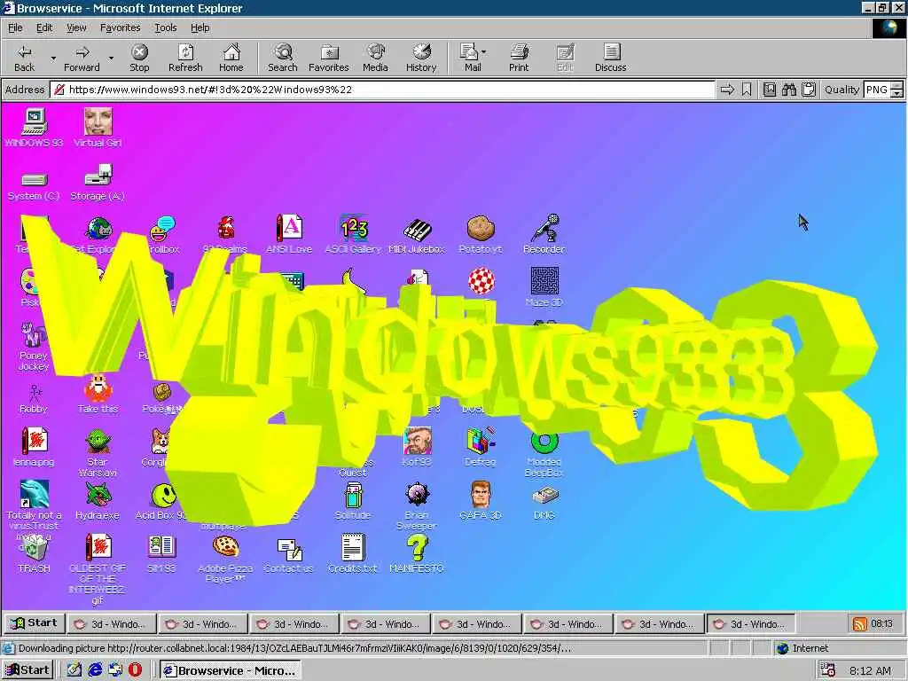Launch the ANSI Love desktop icon
This screenshot has width=908, height=681.
coord(289,234)
